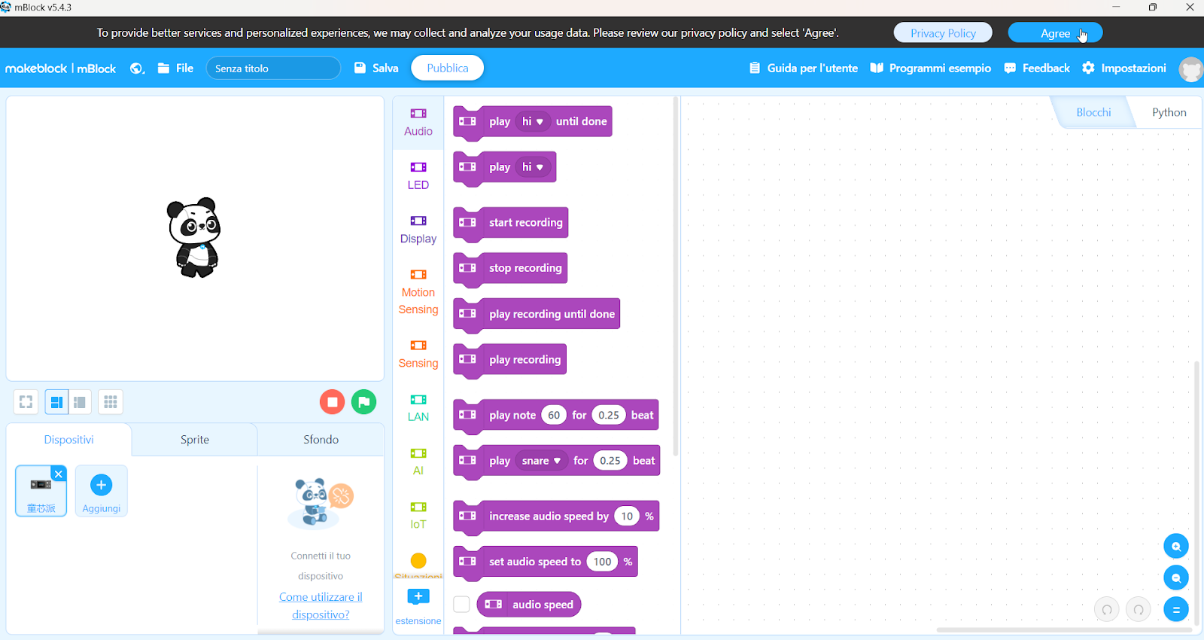Open hi dropdown in second play block

click(532, 167)
